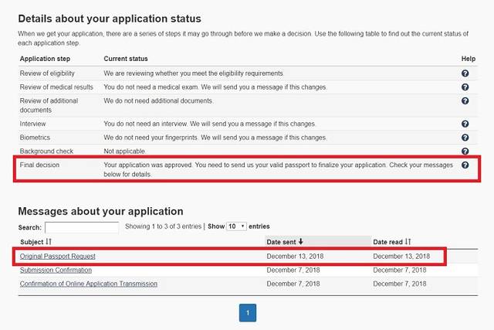Viewport: 494px width, 330px height.
Task: Open Confirmation of Online Application Transmission
Action: 89,284
